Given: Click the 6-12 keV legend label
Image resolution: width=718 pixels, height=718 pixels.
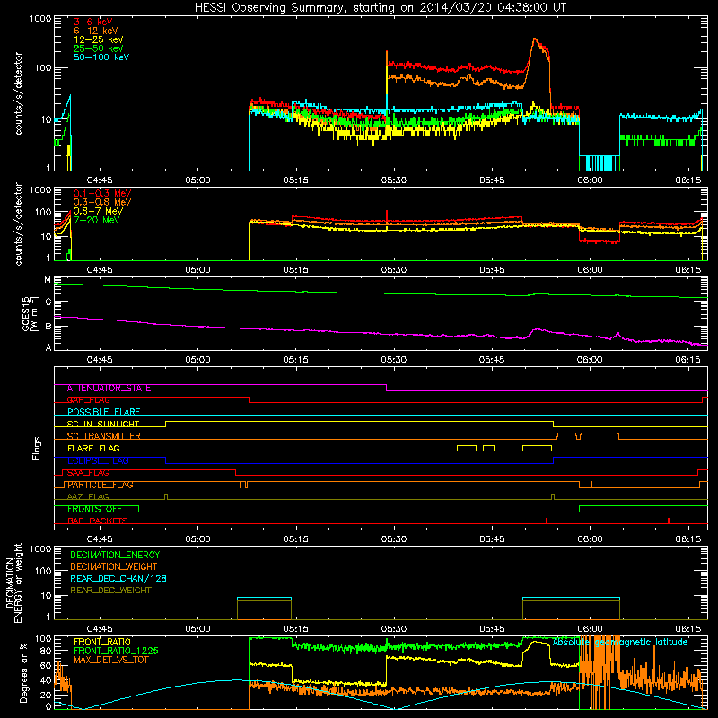Looking at the screenshot, I should tap(95, 31).
